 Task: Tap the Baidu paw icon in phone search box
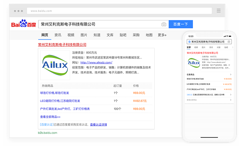(x=189, y=42)
